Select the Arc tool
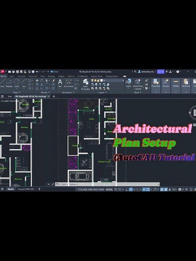Viewport: 196px width, 261px height. [24, 83]
